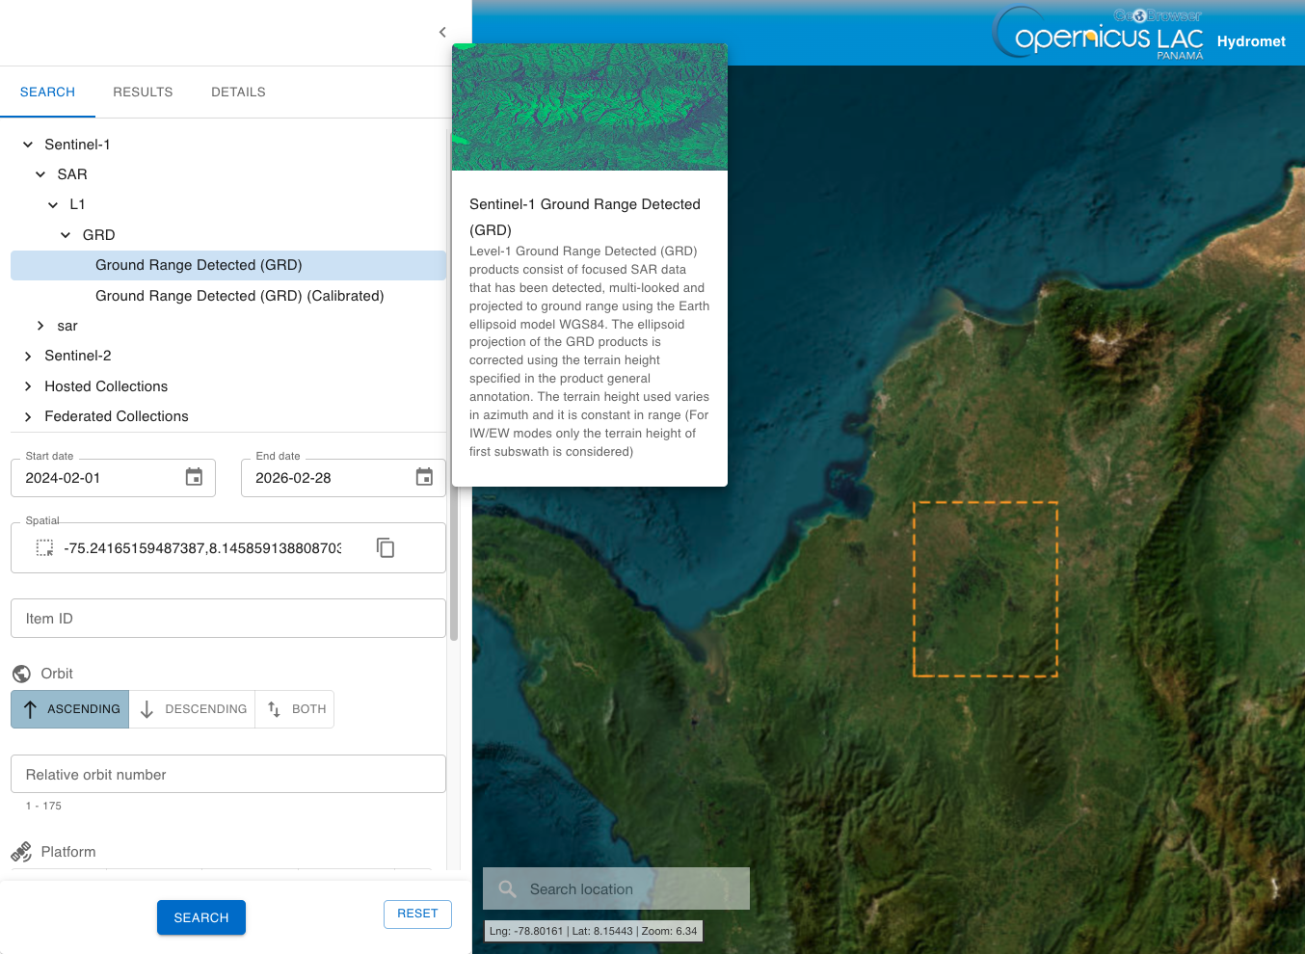Image resolution: width=1305 pixels, height=954 pixels.
Task: Click the magnifier icon in Search location
Action: point(507,888)
